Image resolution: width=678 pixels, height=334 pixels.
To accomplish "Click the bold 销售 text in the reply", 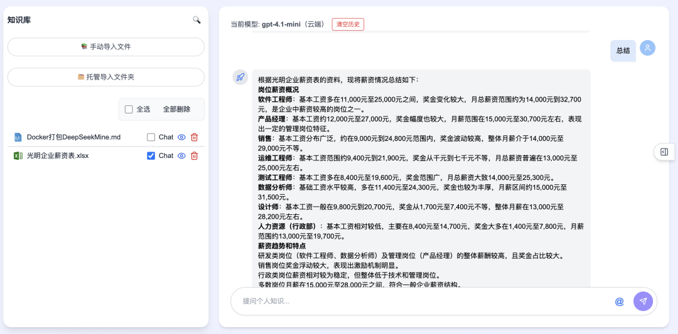I will point(265,138).
